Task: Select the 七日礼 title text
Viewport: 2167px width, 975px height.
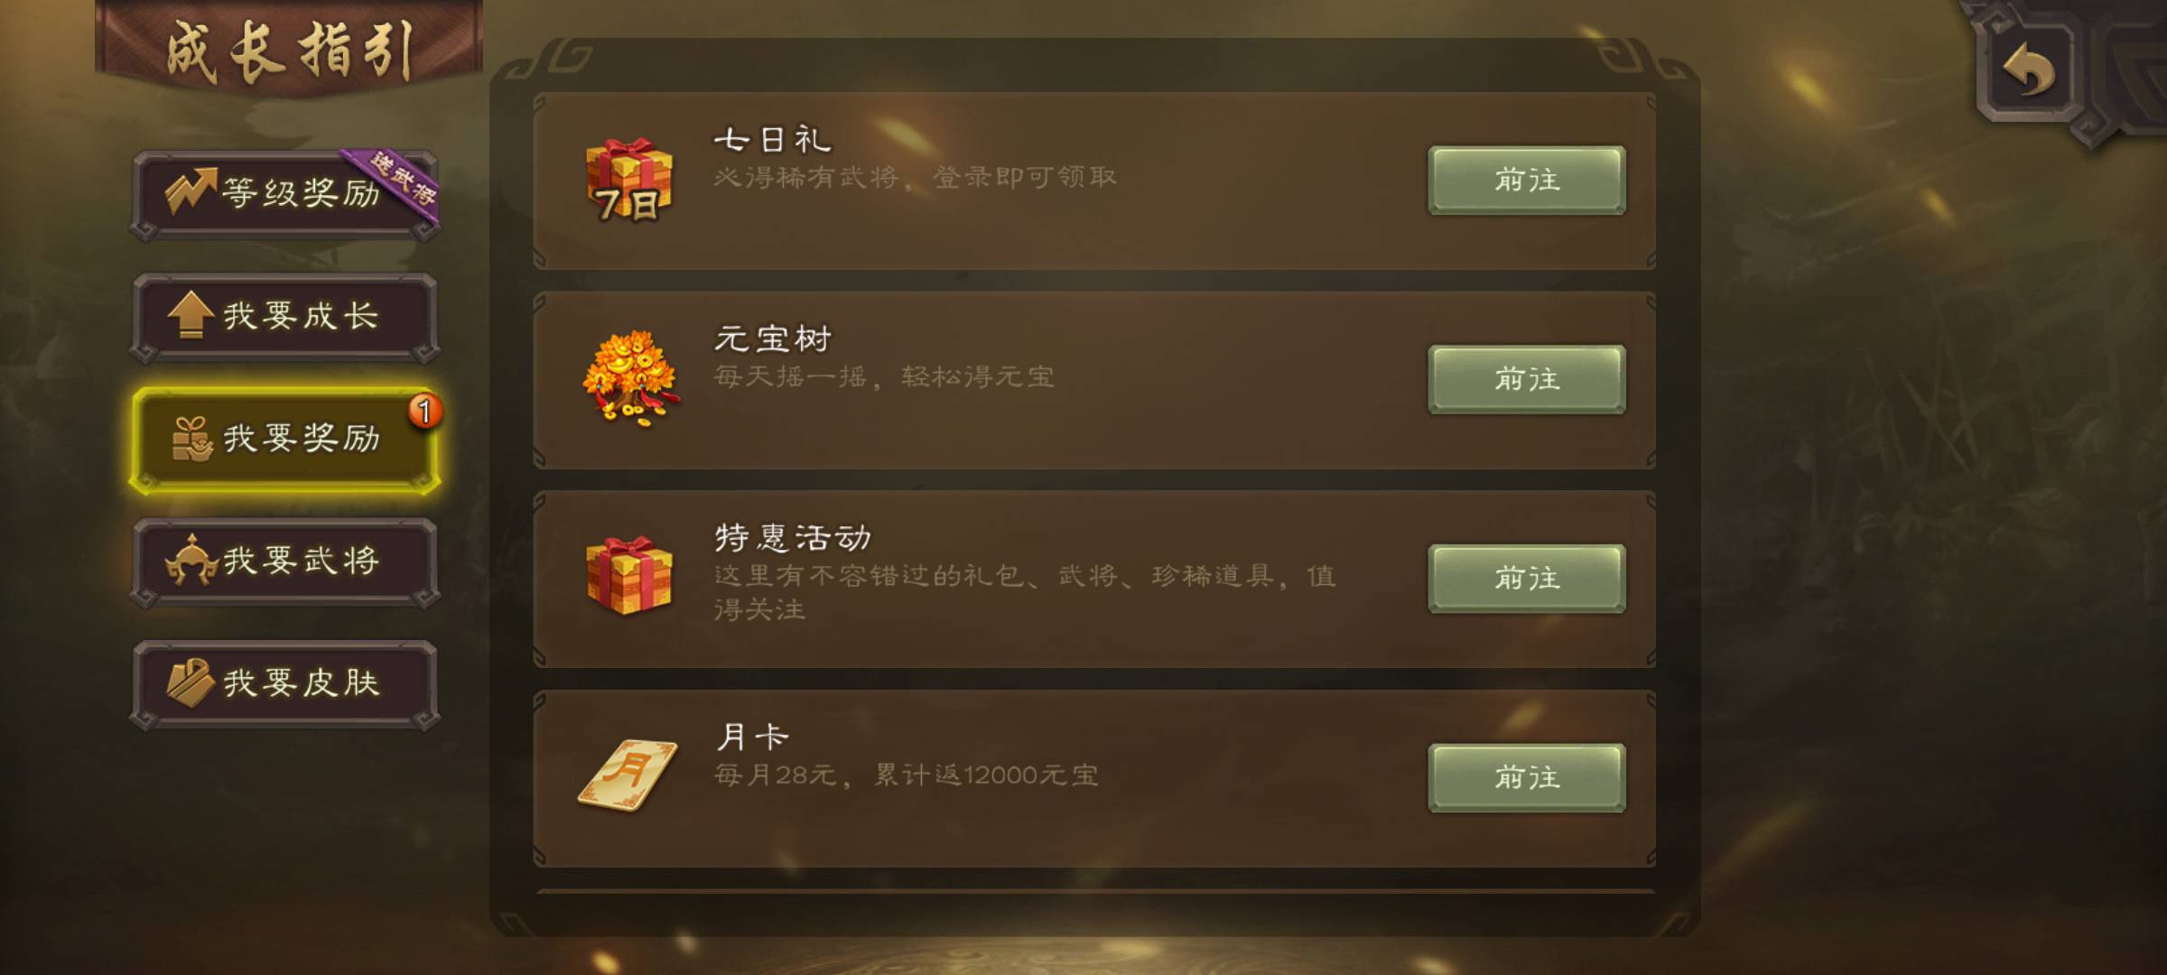Action: point(773,140)
